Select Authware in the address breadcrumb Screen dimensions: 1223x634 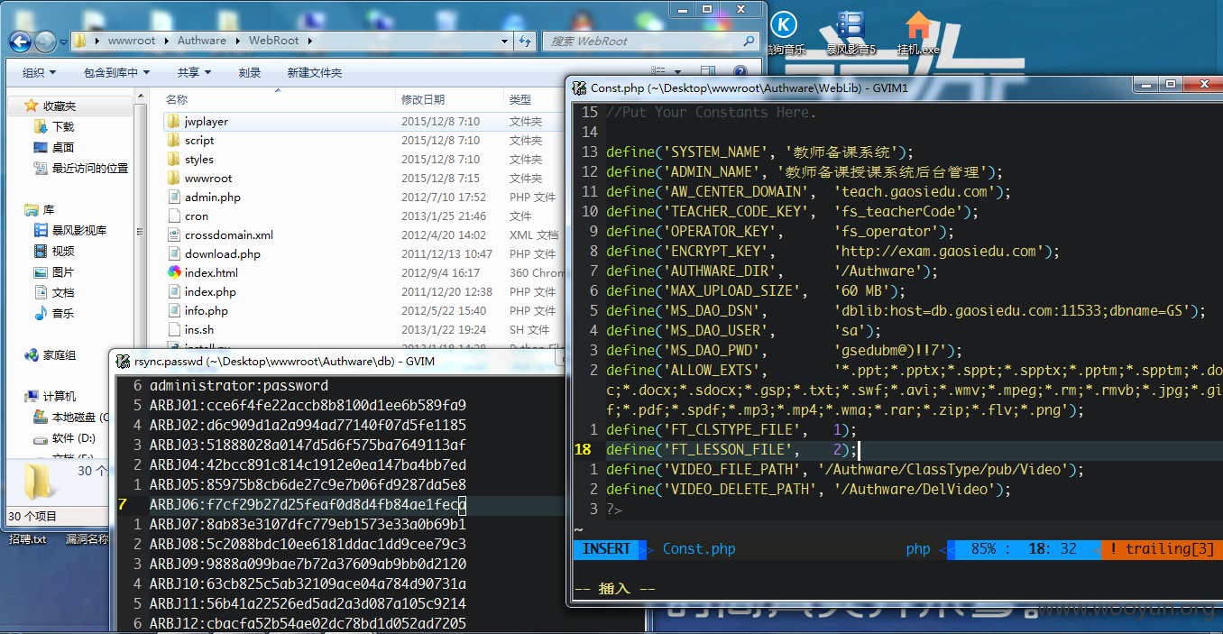202,41
